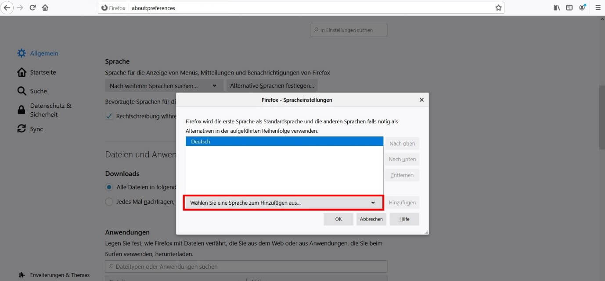Open 'Wählen Sie eine Sprache zum Hinzufügen aus' dropdown
Screen dimensions: 605x281
pos(283,203)
